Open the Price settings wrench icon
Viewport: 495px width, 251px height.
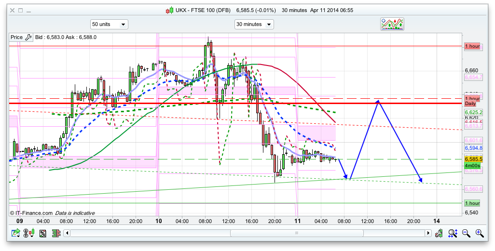click(28, 37)
